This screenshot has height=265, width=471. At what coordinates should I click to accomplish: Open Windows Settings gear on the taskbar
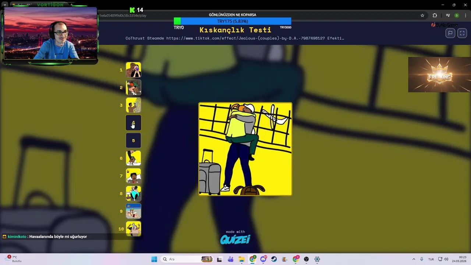pos(317,259)
